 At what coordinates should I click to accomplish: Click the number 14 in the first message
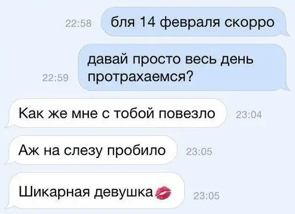pyautogui.click(x=147, y=22)
